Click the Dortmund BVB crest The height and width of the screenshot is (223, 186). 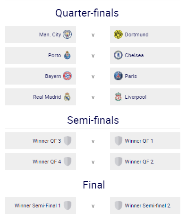(x=118, y=34)
